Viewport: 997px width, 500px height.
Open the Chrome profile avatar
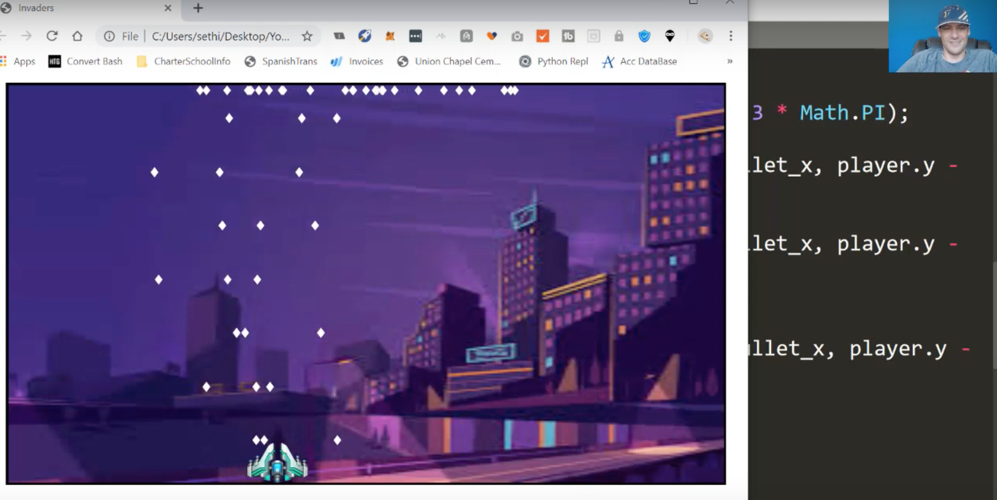[x=705, y=36]
